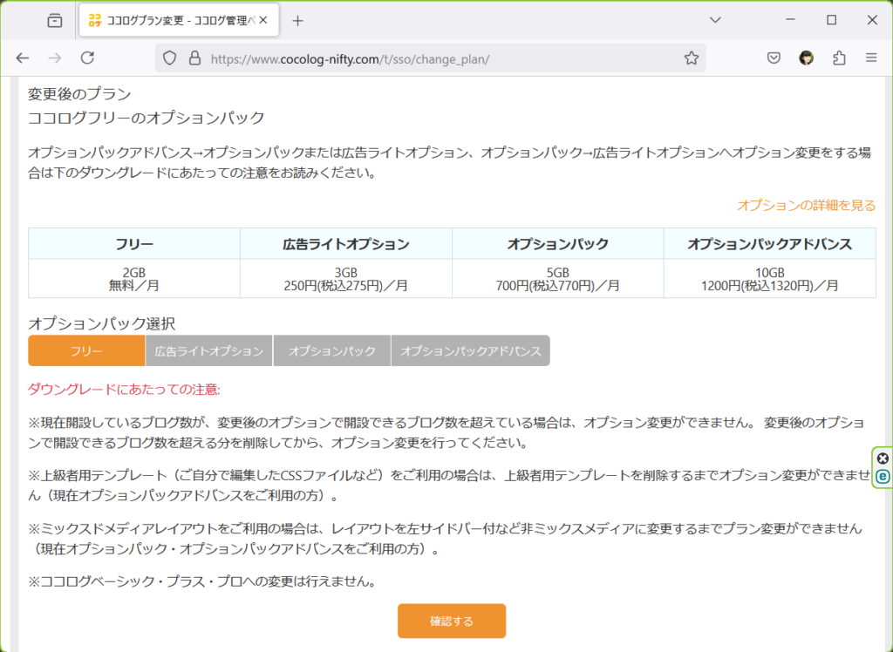Click the 2GB 無料/月 table cell

134,278
